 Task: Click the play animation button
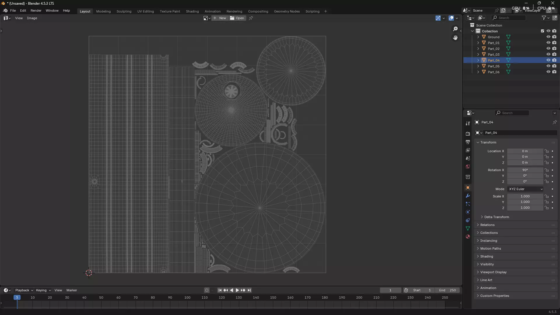pyautogui.click(x=237, y=290)
